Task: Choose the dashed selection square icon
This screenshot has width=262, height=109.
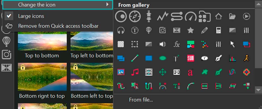Action: tap(135, 44)
